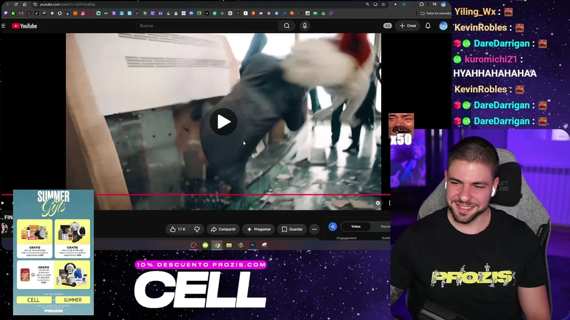Image resolution: width=570 pixels, height=320 pixels.
Task: Open the Gmail bookmark in the bookmarks bar
Action: (x=21, y=13)
